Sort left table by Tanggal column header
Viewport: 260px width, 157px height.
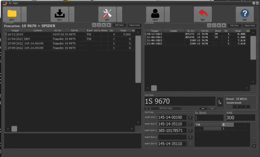[15, 30]
